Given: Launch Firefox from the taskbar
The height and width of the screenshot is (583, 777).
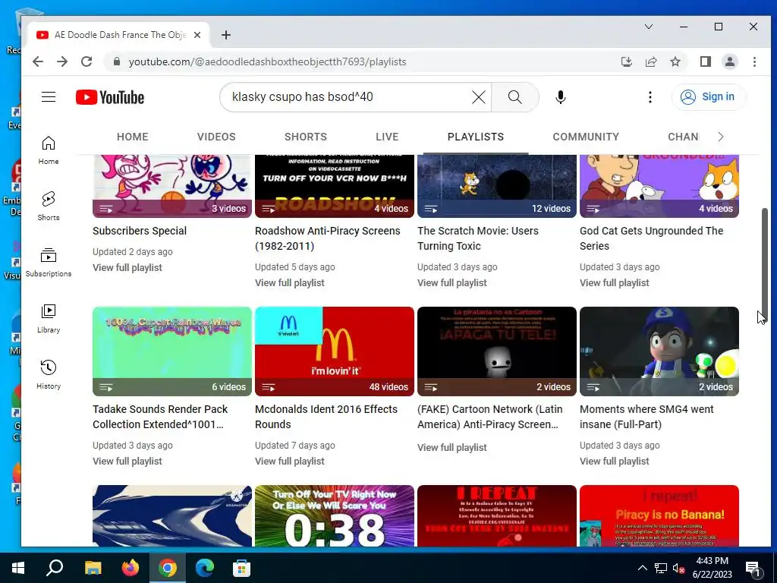Looking at the screenshot, I should [131, 568].
